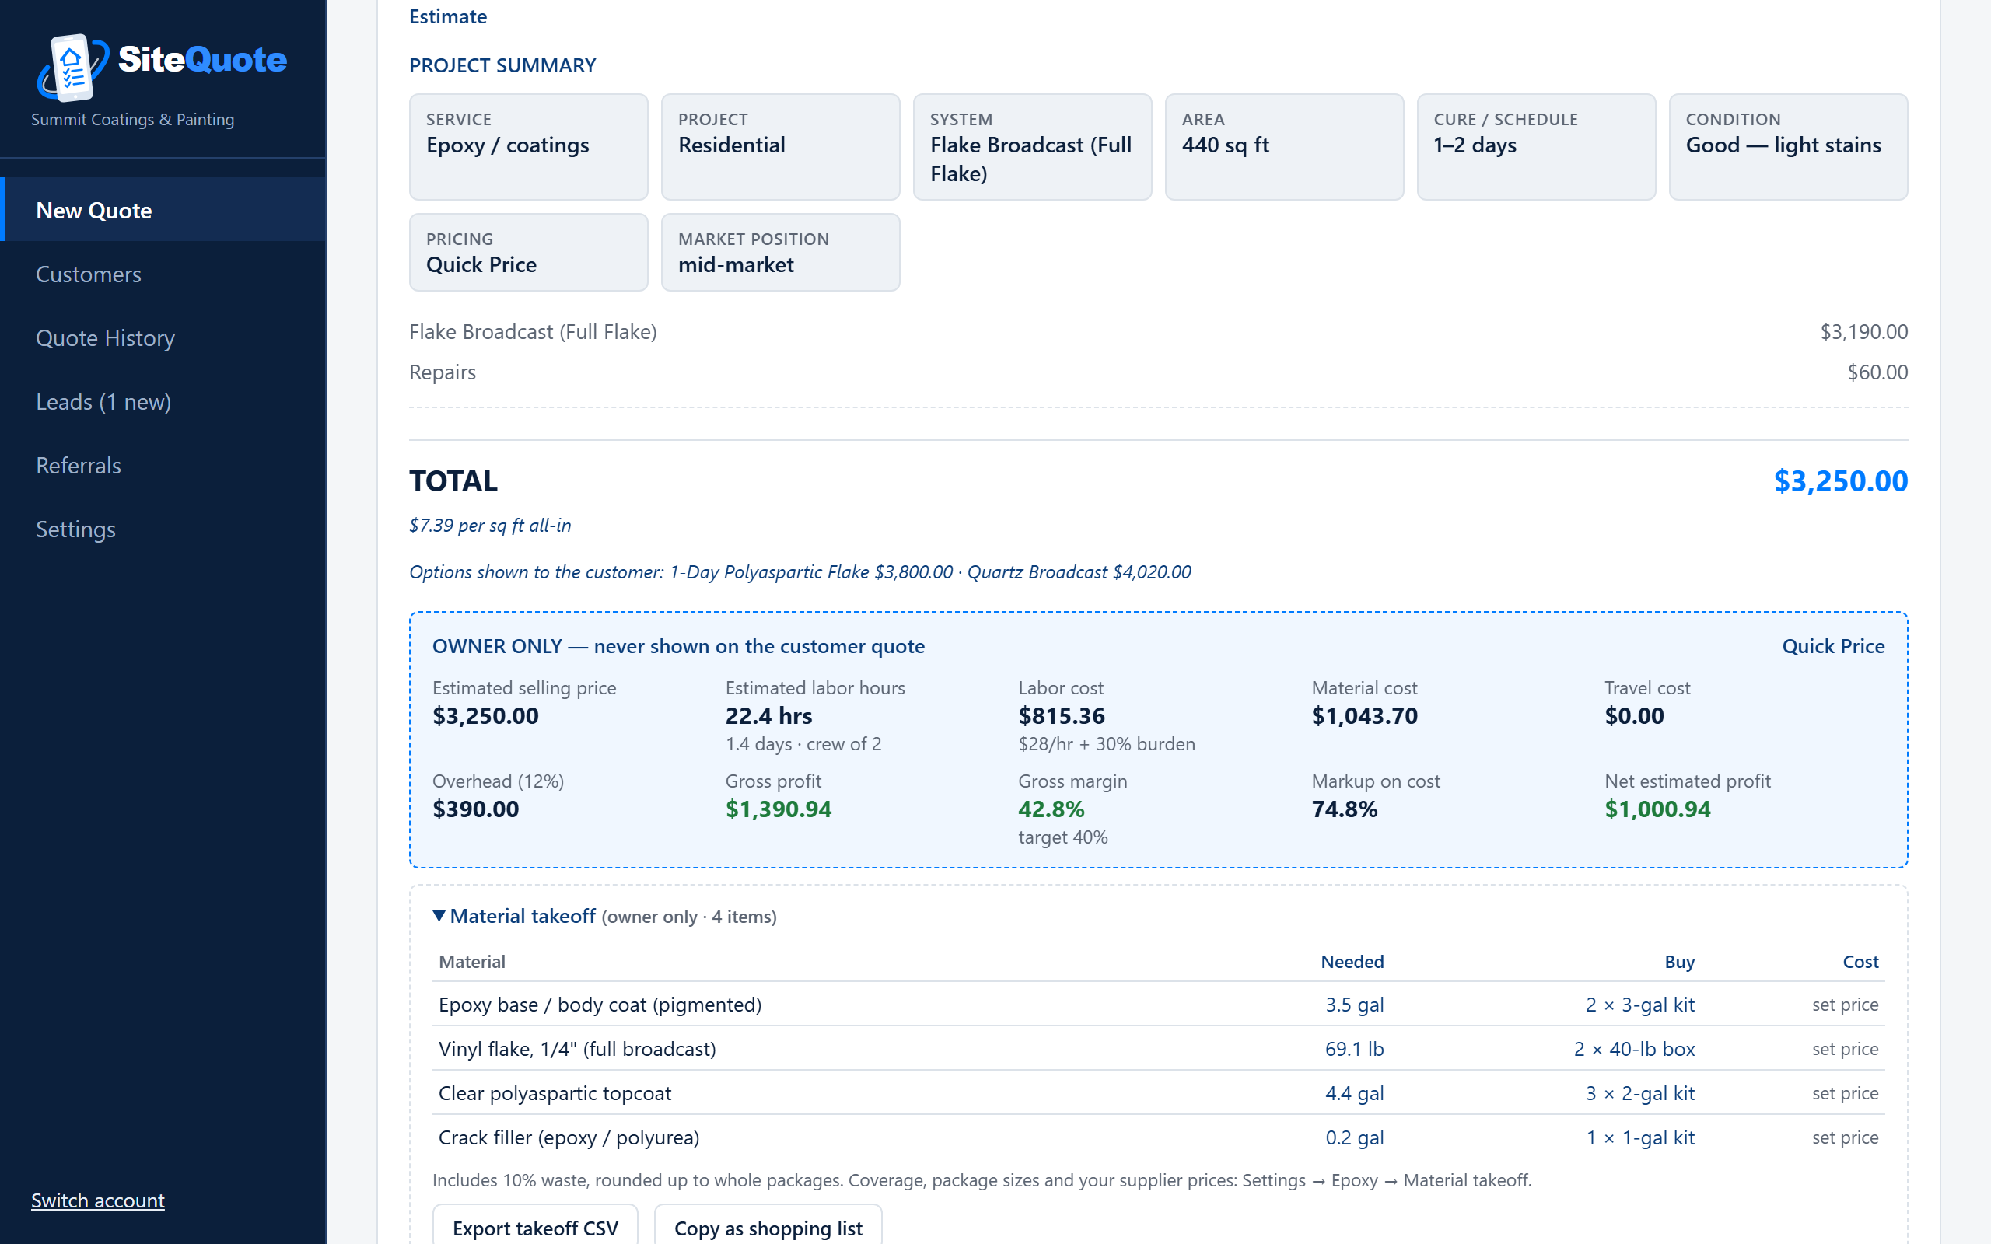Select the AREA 440 sq ft card
Screen dimensions: 1991x1244
[x=1284, y=146]
